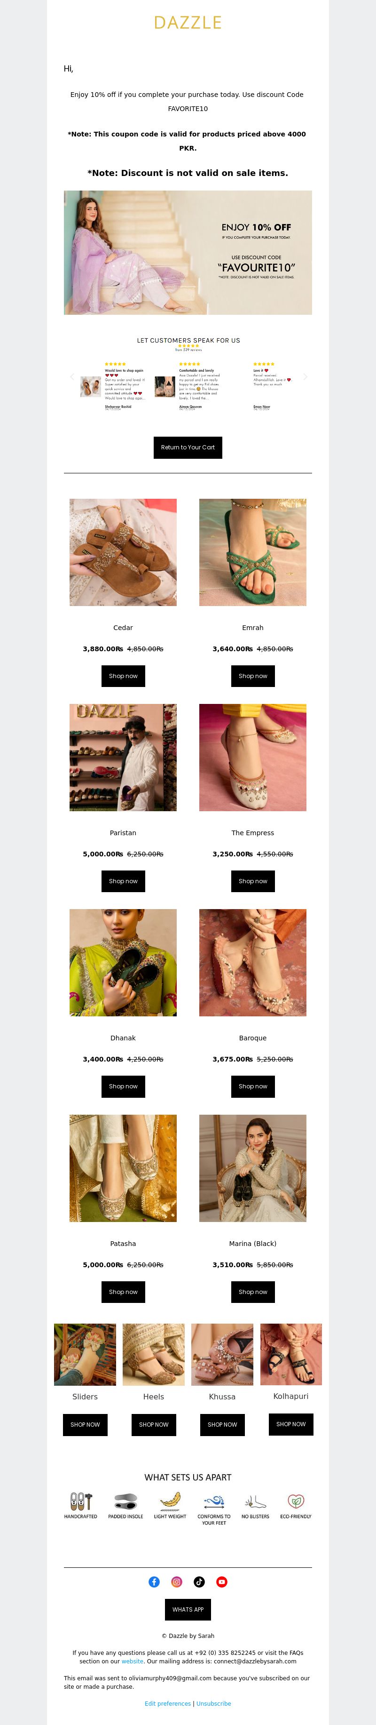Open the Emrah green sandal image
376x1725 pixels.
pyautogui.click(x=253, y=552)
